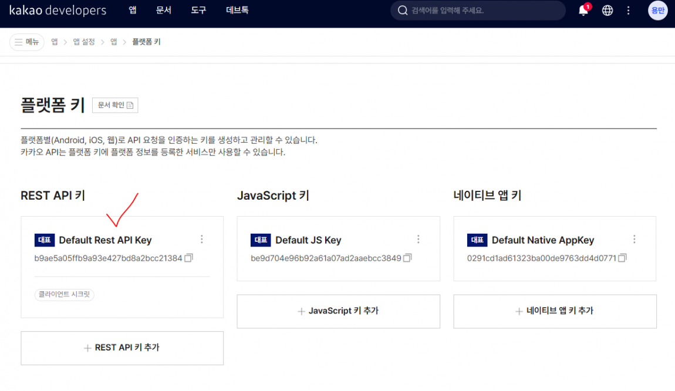Viewport: 675px width, 391px height.
Task: Select key text 0291cd1ad61323ba00de9763dd4d0771
Action: click(542, 258)
